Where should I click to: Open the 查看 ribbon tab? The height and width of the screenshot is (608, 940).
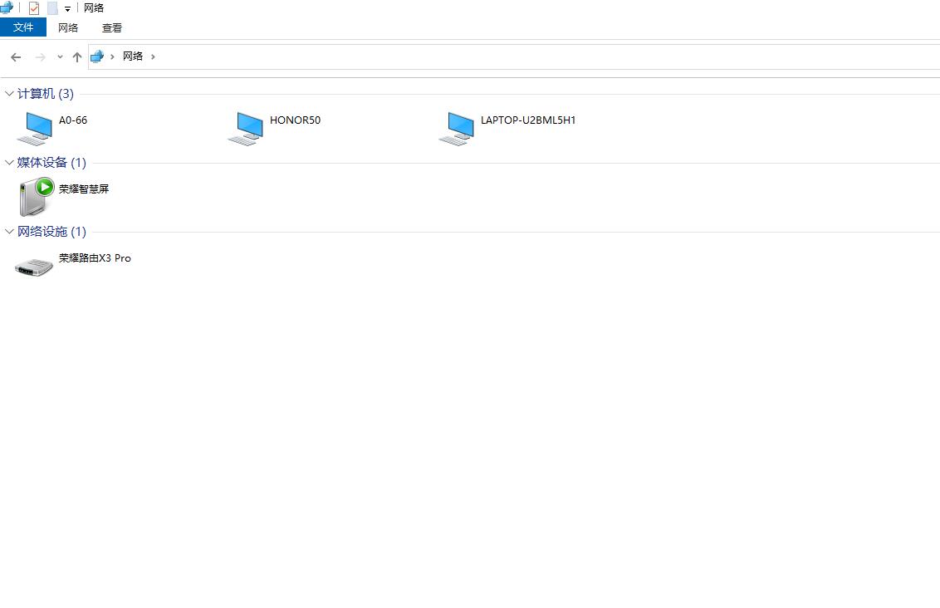pos(112,27)
